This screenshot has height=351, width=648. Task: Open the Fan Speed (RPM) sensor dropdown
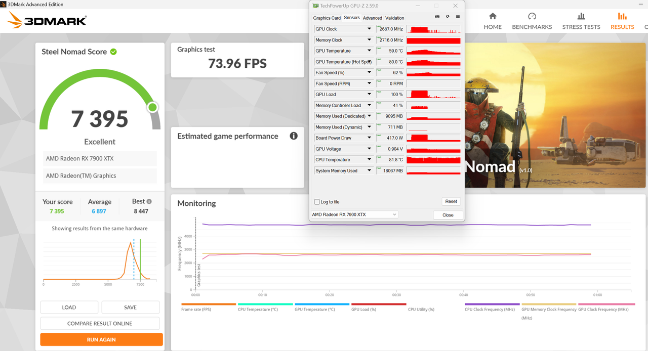click(369, 83)
